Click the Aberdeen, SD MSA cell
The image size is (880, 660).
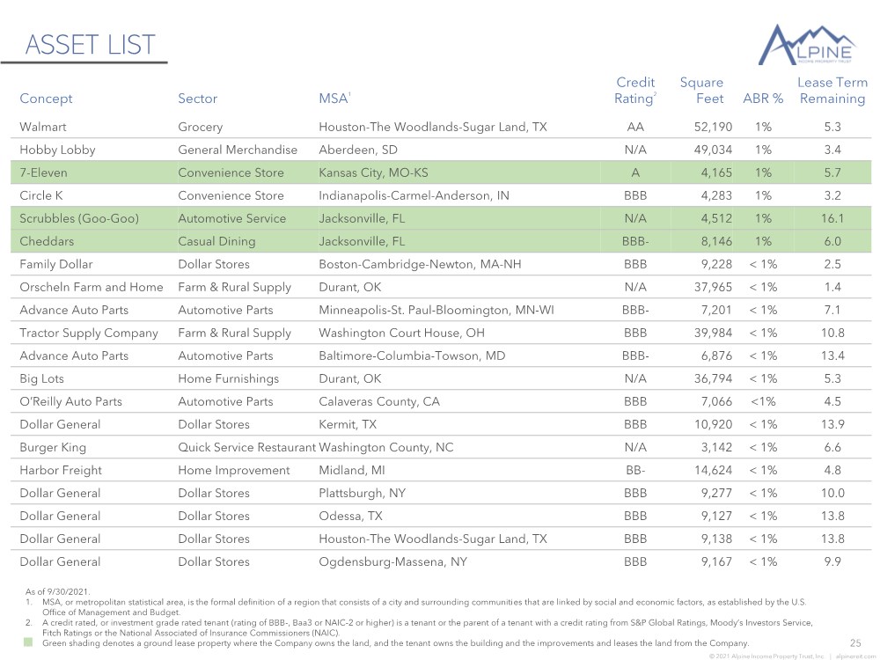pos(358,150)
